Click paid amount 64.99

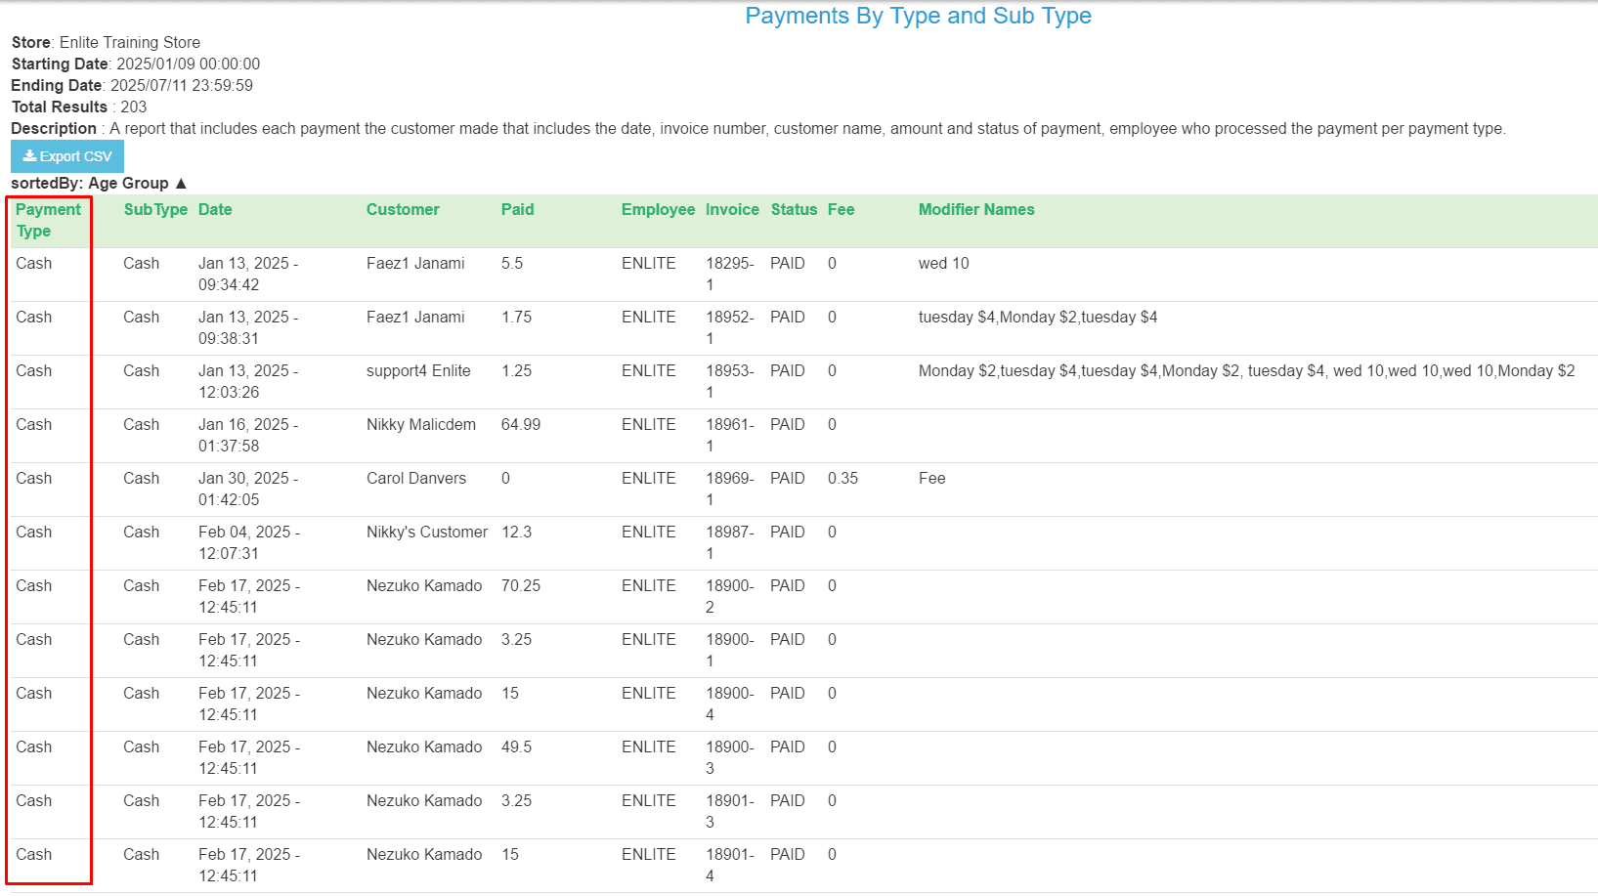click(521, 425)
